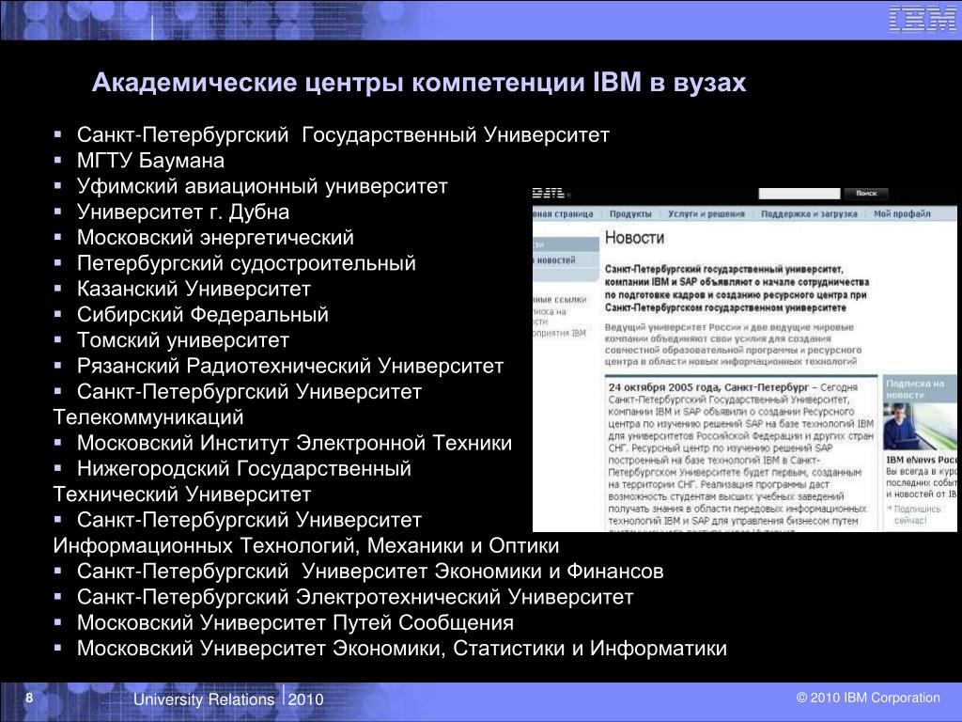Select Московский Университет Путей Сообщения item
The width and height of the screenshot is (962, 722).
295,622
